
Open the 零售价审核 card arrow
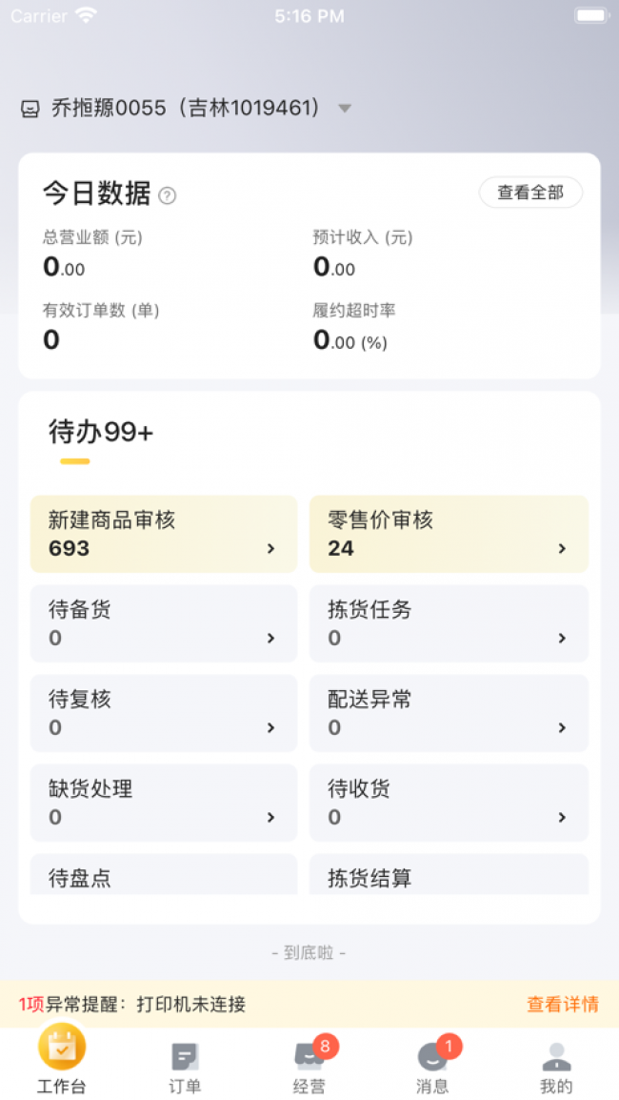coord(562,548)
